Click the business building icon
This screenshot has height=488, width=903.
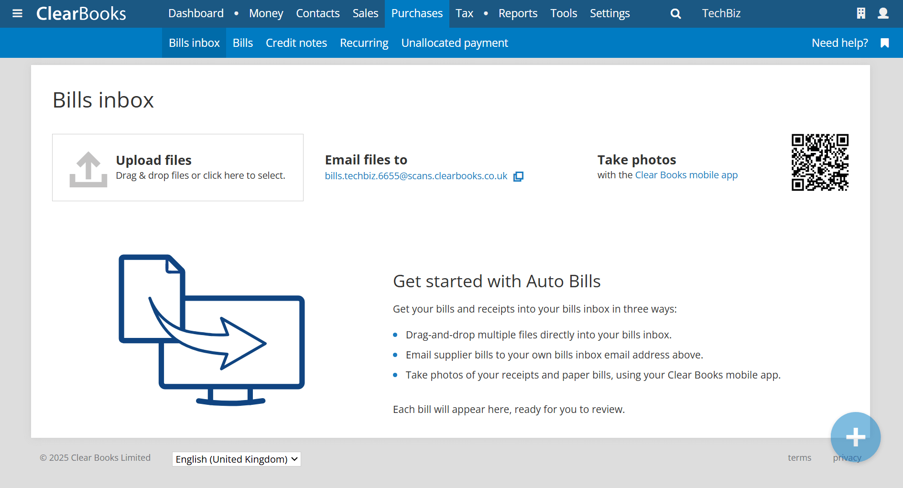pos(861,13)
